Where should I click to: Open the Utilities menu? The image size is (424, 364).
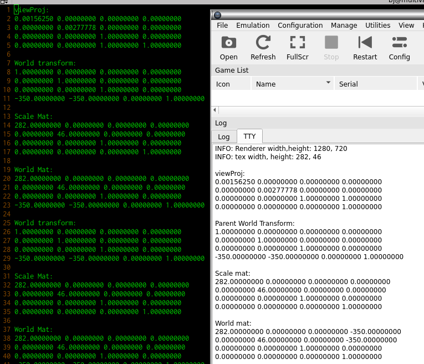tap(377, 26)
